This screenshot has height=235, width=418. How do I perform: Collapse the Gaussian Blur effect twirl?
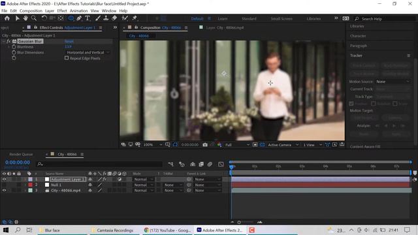point(3,41)
